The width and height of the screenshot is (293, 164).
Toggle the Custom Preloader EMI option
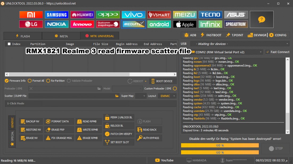[175, 89]
